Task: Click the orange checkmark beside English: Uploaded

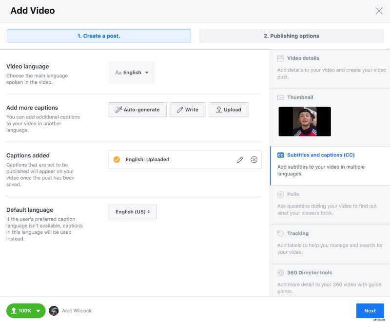Action: tap(117, 159)
